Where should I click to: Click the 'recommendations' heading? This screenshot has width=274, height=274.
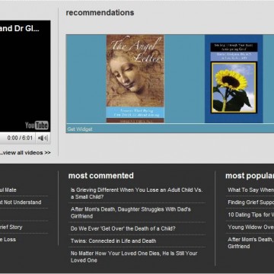tap(100, 13)
